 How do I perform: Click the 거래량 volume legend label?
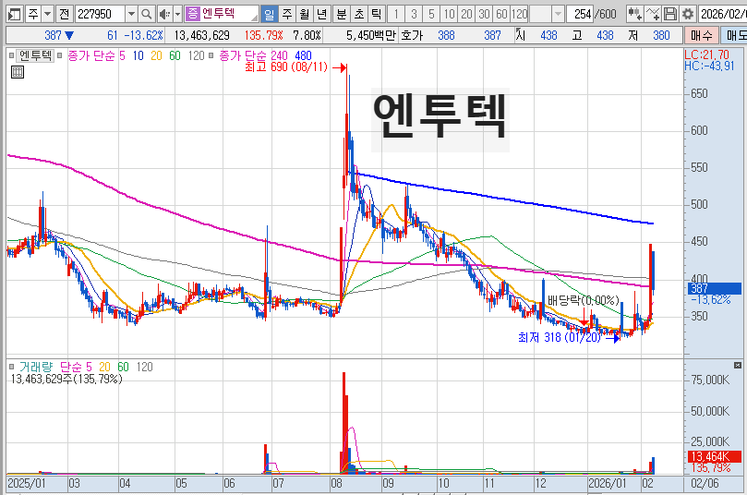(36, 367)
